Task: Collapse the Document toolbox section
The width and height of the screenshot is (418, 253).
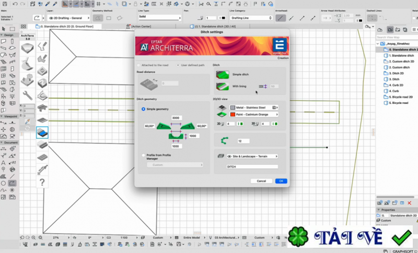Action: tap(2, 142)
